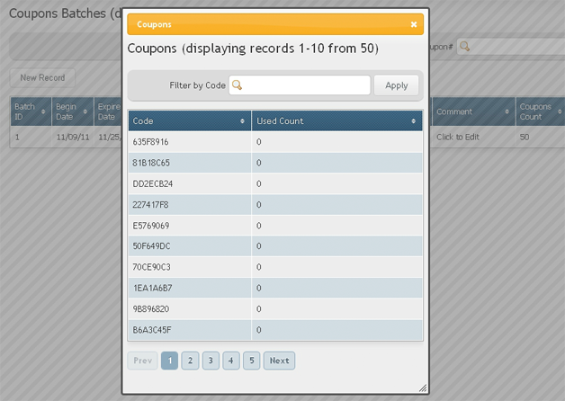Screen dimensions: 565x401
Task: Click the magnifier icon in code filter
Action: tap(238, 85)
